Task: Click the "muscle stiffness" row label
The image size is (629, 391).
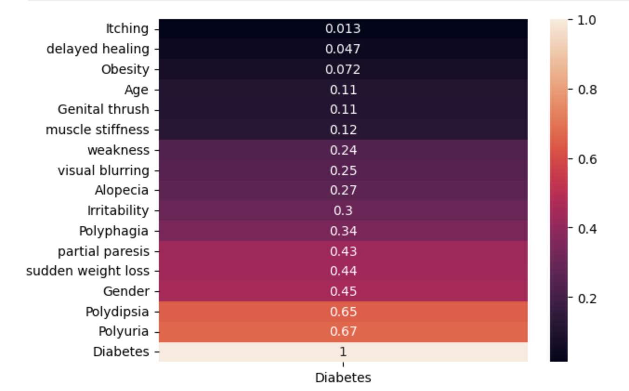Action: [98, 130]
